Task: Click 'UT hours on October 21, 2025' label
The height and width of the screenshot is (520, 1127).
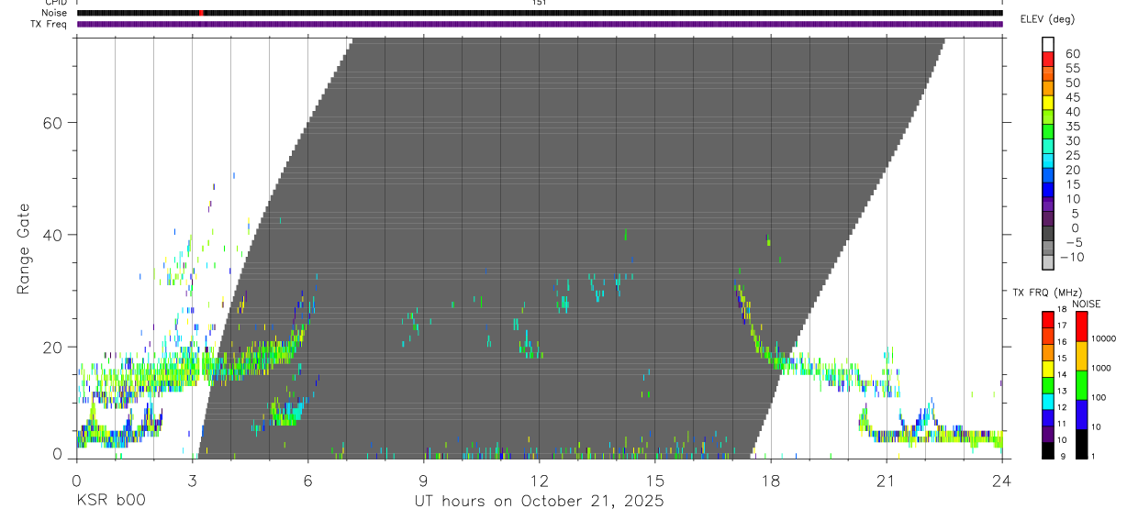Action: [x=539, y=502]
